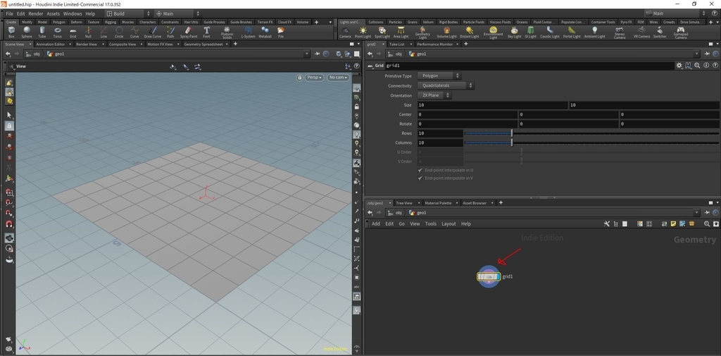Image resolution: width=721 pixels, height=356 pixels.
Task: Open the Assets menu
Action: [54, 14]
